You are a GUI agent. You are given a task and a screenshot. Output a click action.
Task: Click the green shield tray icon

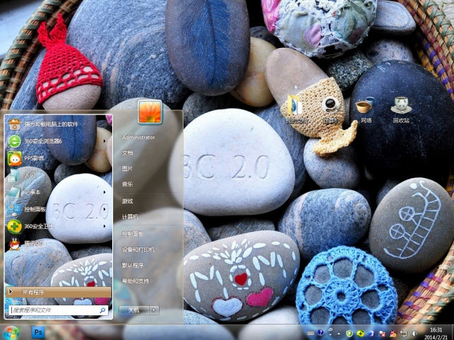coord(350,334)
